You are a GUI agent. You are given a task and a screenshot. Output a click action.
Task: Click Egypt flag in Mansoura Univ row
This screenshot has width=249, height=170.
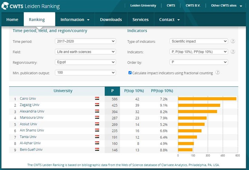point(97,118)
